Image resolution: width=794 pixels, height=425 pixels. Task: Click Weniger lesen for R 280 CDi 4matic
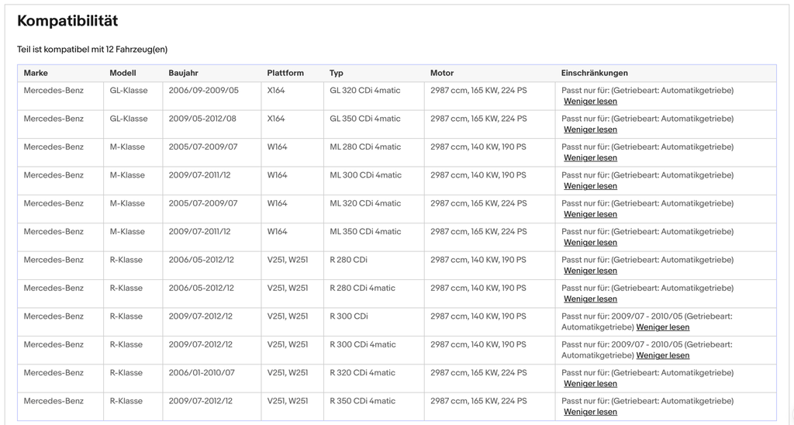pos(590,299)
